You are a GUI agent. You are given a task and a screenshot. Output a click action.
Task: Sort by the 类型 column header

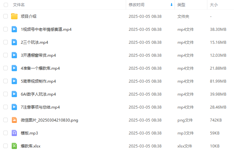(x=181, y=5)
